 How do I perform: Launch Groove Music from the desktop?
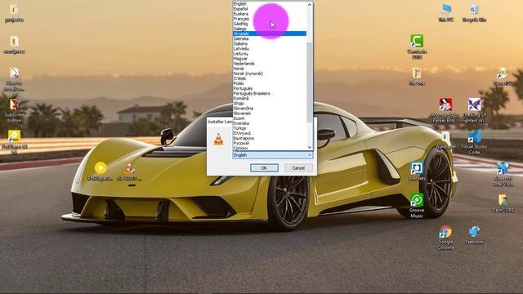(417, 205)
